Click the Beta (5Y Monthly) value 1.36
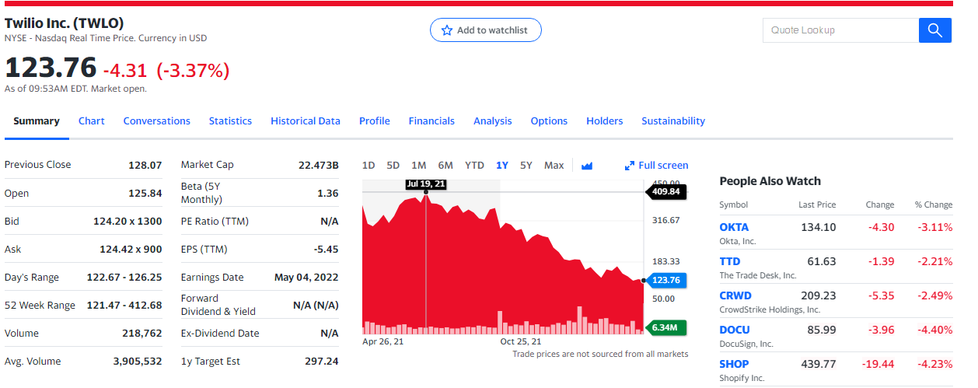The width and height of the screenshot is (978, 388). pyautogui.click(x=328, y=194)
